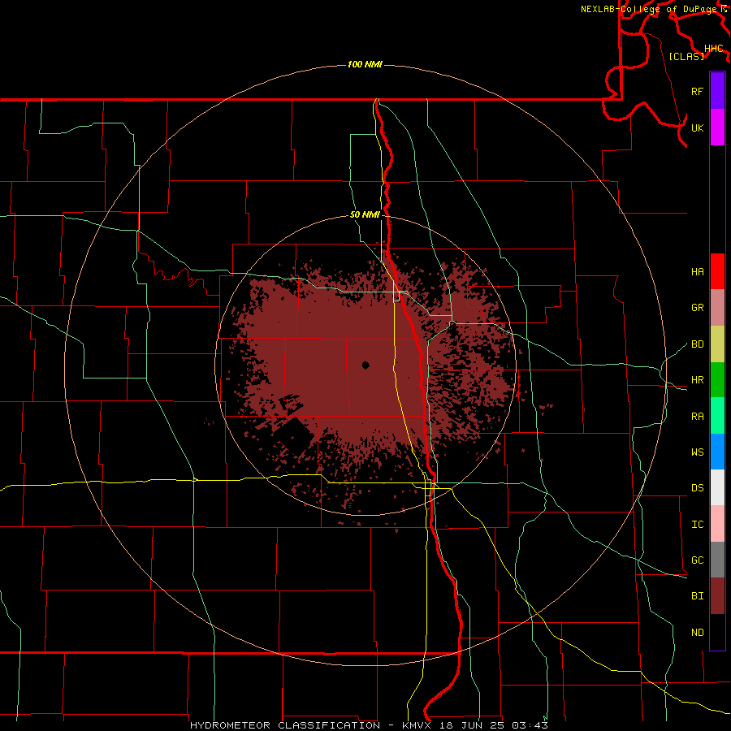Click the 'HR' legend label
The height and width of the screenshot is (731, 731).
(x=698, y=380)
